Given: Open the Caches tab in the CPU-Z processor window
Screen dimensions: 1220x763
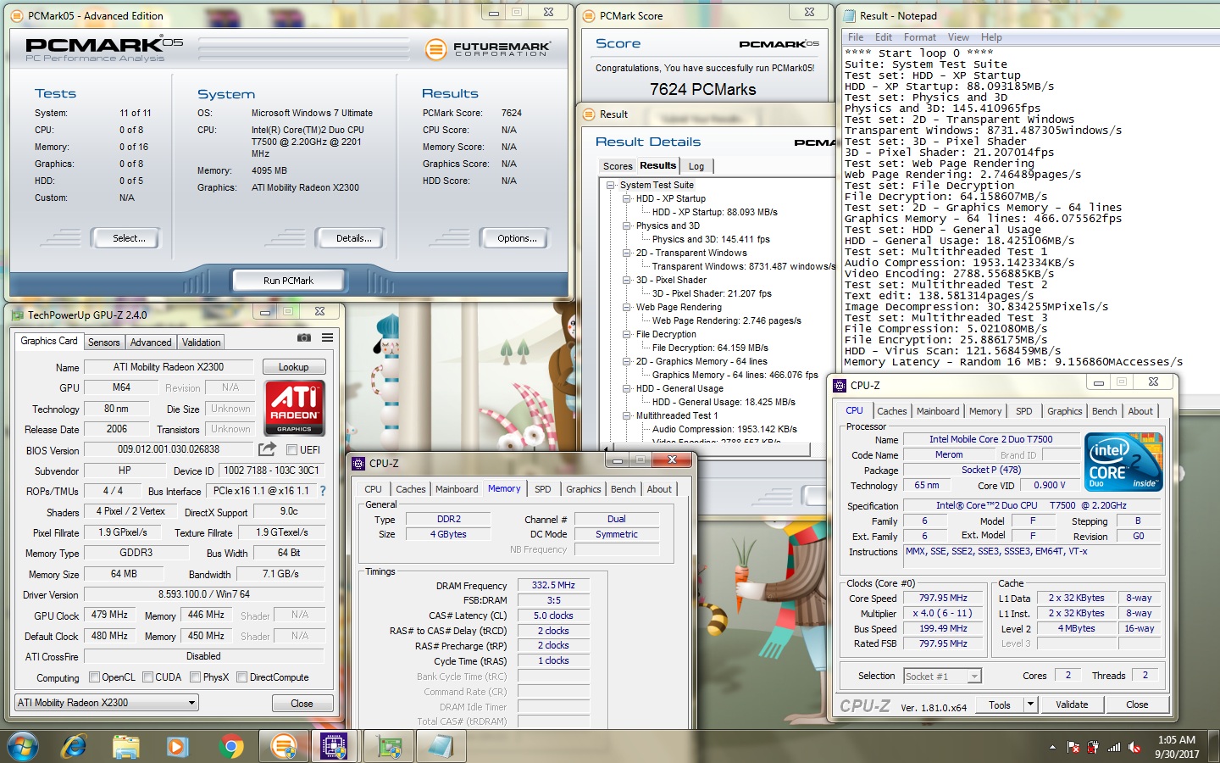Looking at the screenshot, I should [891, 411].
